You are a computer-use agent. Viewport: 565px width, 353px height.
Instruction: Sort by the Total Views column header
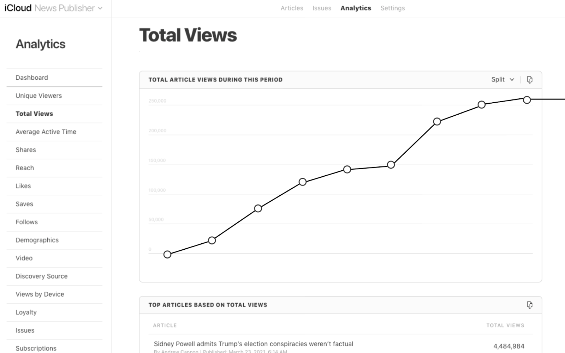(x=505, y=325)
